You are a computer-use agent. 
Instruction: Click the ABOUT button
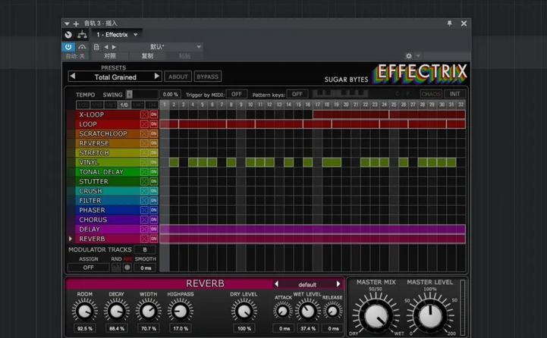pos(178,77)
